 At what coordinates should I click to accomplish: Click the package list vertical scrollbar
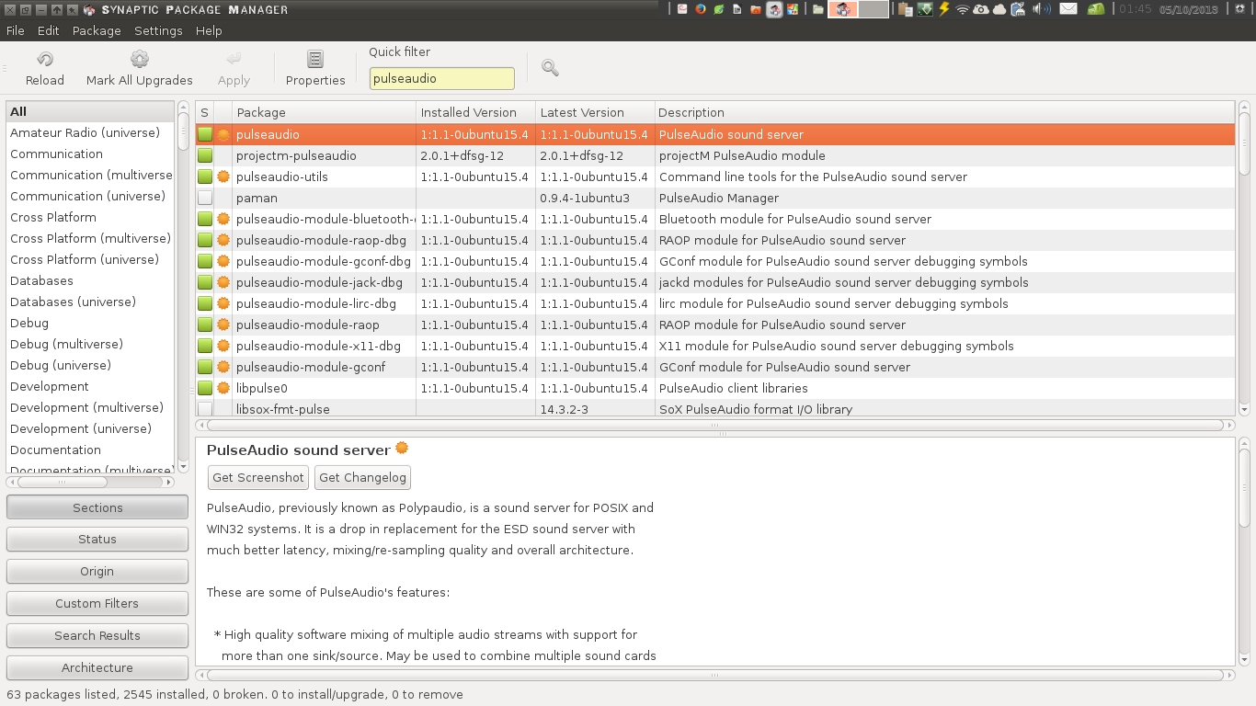[1244, 259]
